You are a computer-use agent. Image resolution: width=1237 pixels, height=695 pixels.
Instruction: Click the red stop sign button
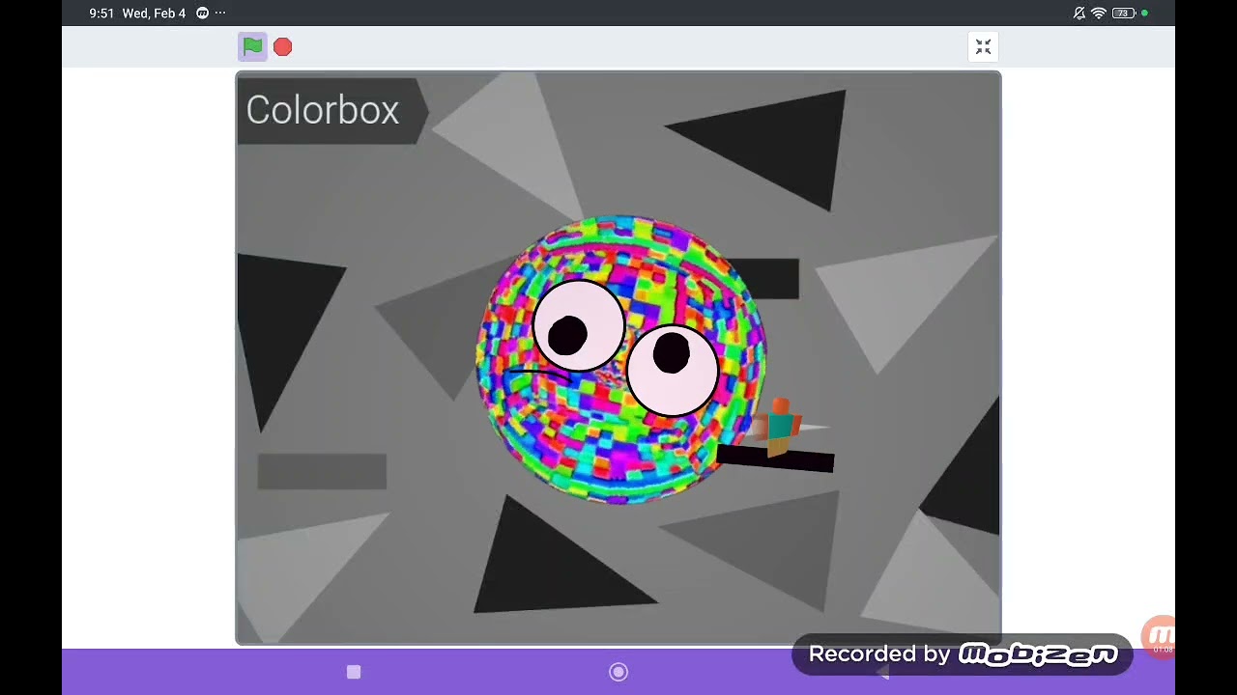click(x=282, y=46)
